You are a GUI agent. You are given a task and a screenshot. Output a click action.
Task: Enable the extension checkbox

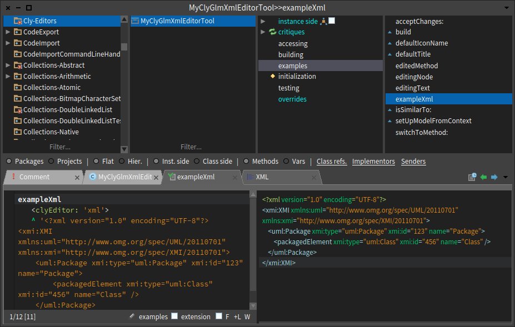pyautogui.click(x=174, y=316)
